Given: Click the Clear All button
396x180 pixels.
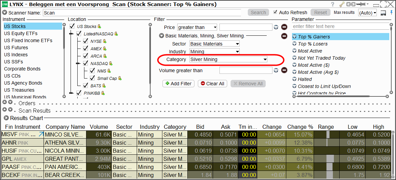Looking at the screenshot, I should (x=212, y=84).
